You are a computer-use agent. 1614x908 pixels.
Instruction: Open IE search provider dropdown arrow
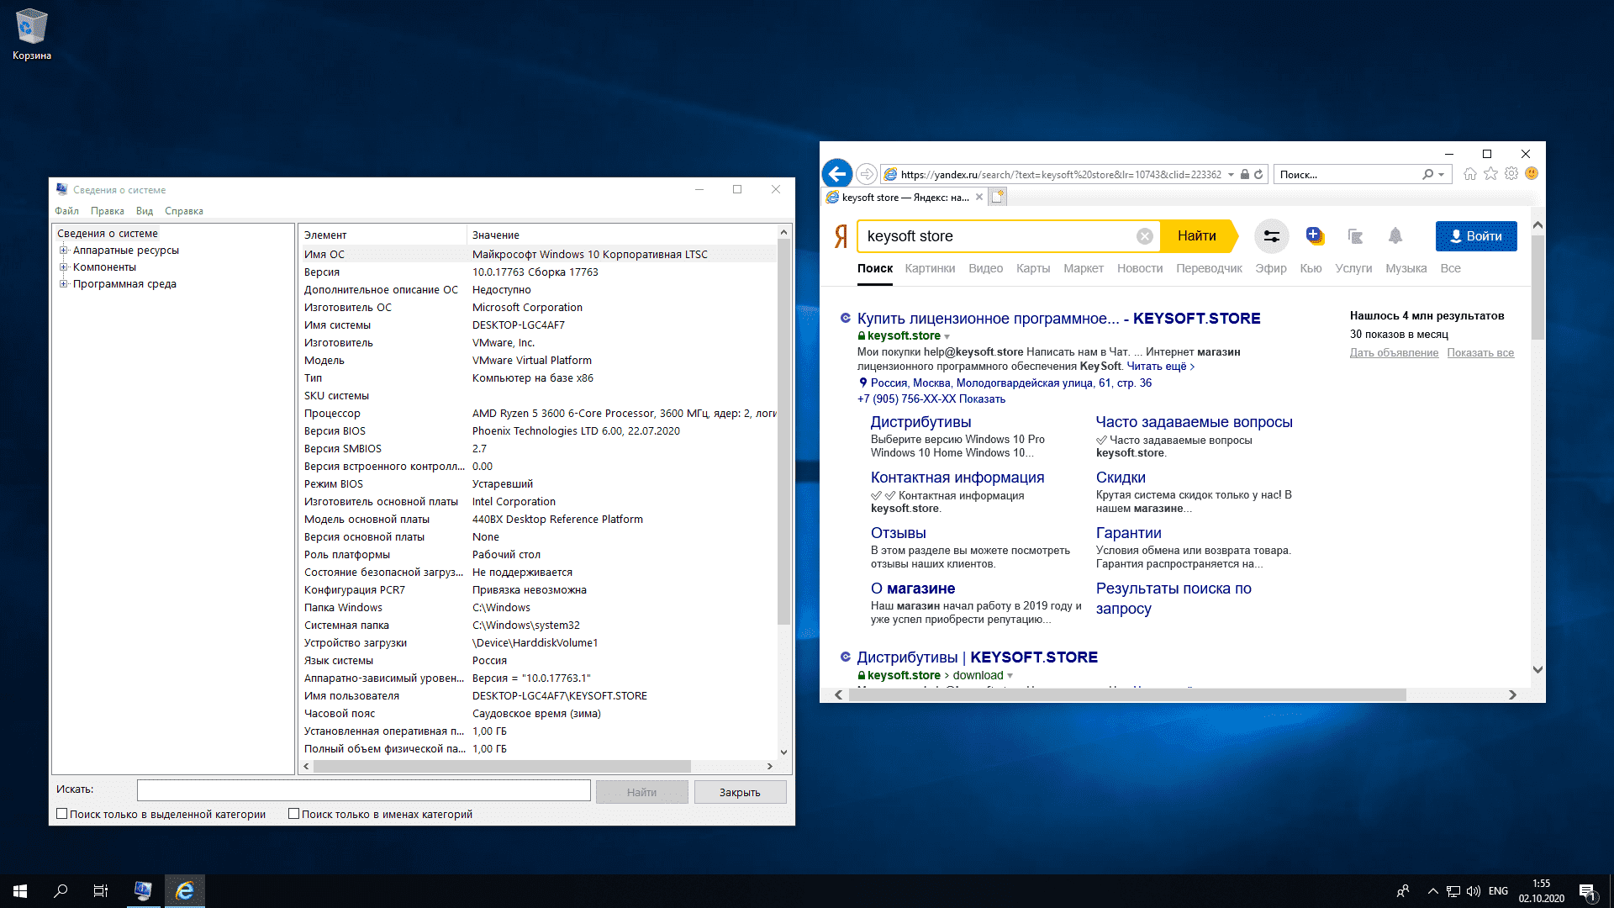(x=1441, y=175)
